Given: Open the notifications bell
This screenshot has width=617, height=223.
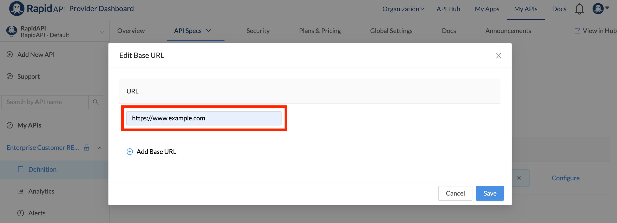Looking at the screenshot, I should coord(579,9).
